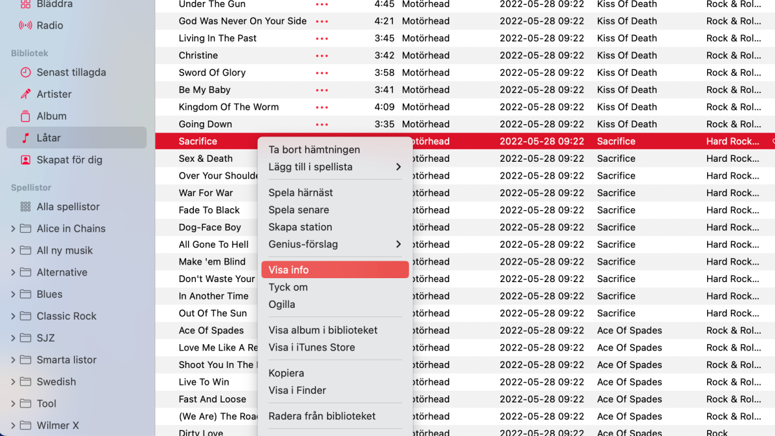Select Spela härnäst from context menu
The image size is (775, 436).
pos(335,193)
